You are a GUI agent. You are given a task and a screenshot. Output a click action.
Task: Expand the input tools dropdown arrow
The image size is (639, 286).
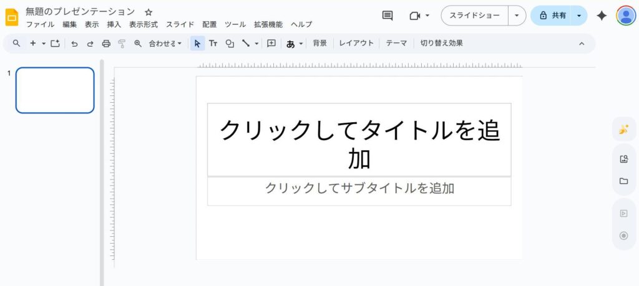point(301,44)
